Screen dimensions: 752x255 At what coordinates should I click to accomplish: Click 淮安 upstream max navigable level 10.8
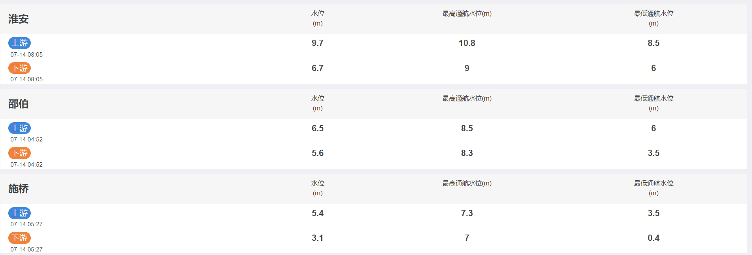click(467, 43)
